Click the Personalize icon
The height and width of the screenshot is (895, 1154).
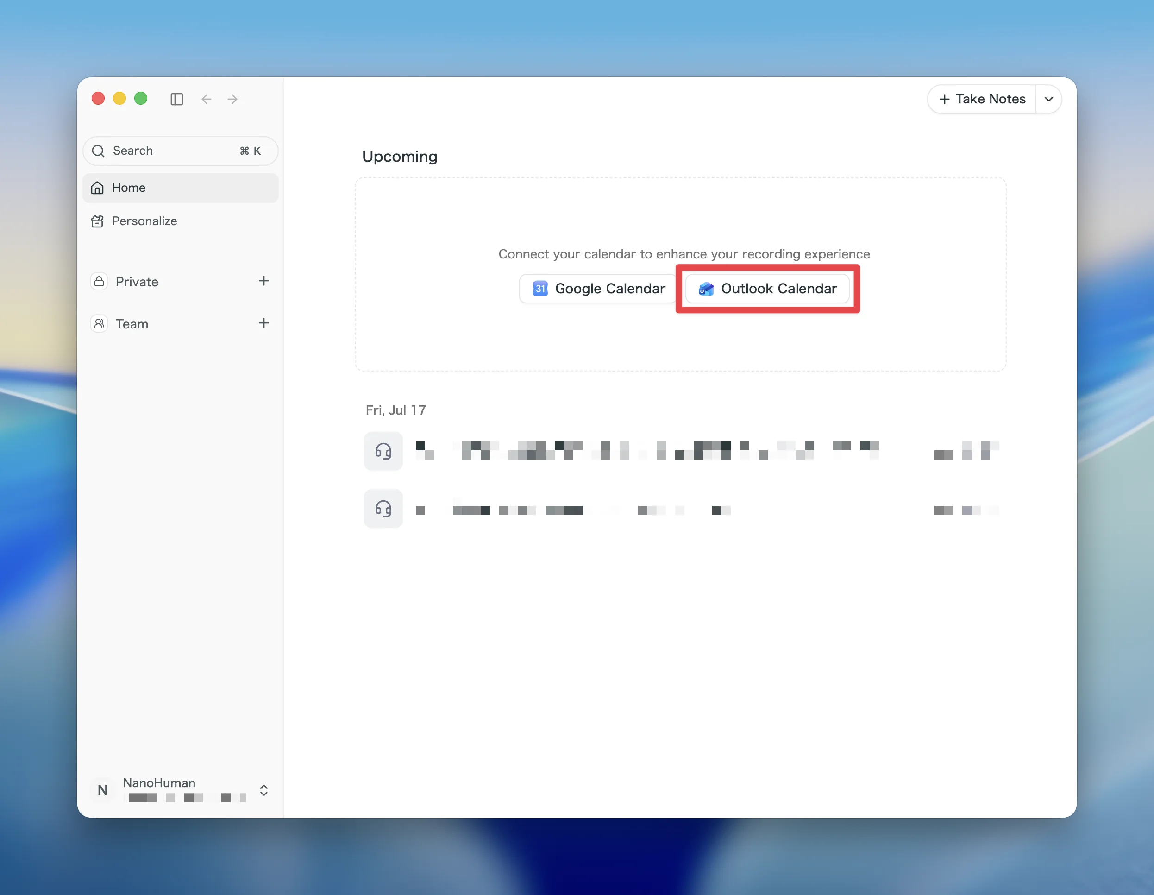pyautogui.click(x=97, y=221)
